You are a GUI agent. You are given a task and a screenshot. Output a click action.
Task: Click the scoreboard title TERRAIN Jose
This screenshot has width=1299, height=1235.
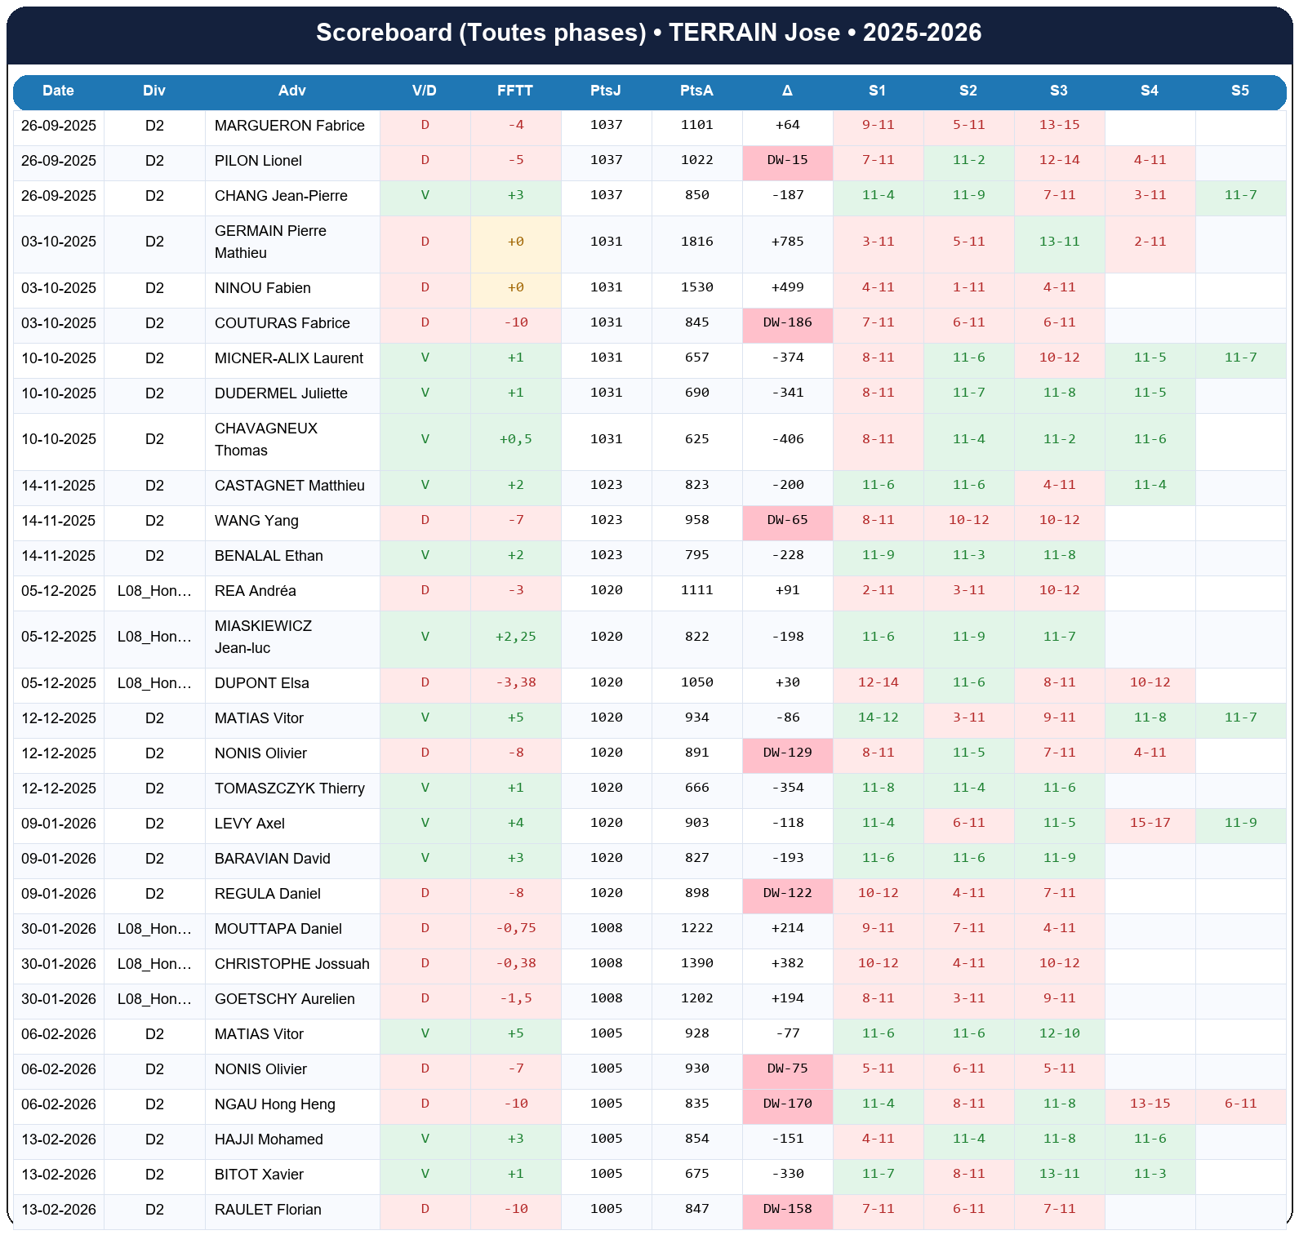tap(649, 33)
